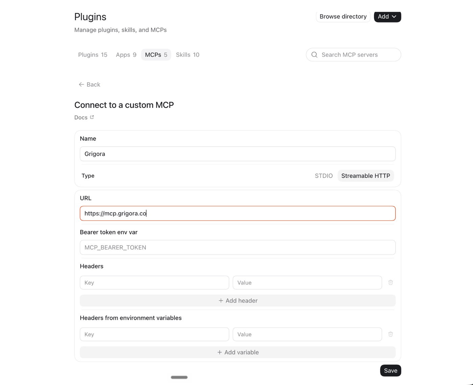Select the MCPs tab
The width and height of the screenshot is (473, 385).
click(x=156, y=55)
